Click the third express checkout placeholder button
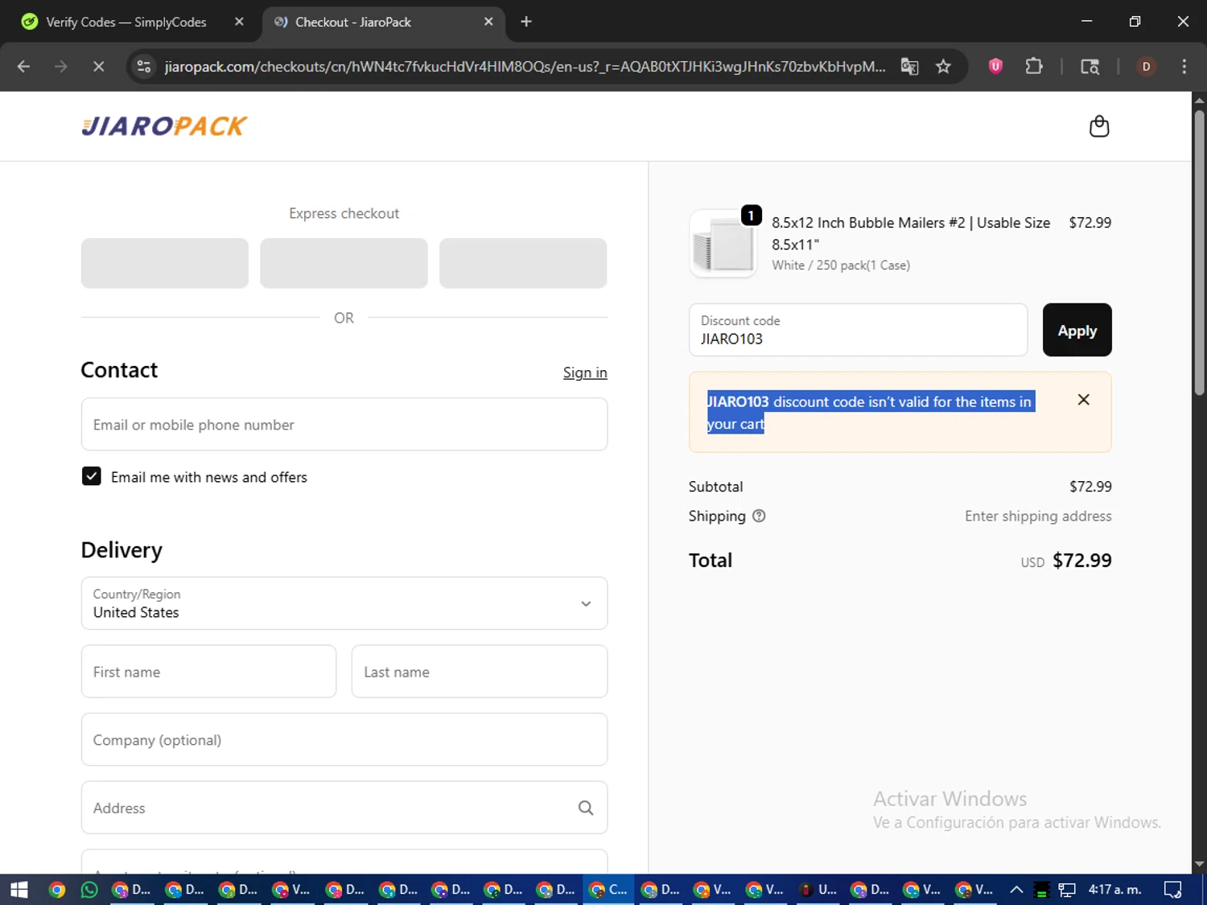The image size is (1207, 905). pyautogui.click(x=523, y=263)
